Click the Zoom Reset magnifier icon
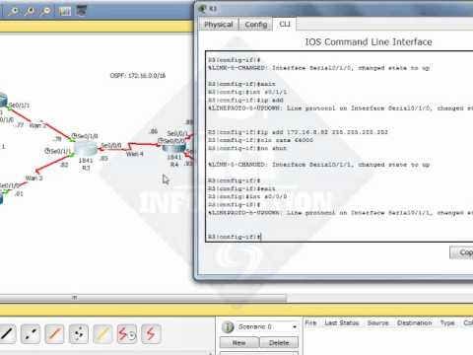The height and width of the screenshot is (355, 473). [30, 11]
